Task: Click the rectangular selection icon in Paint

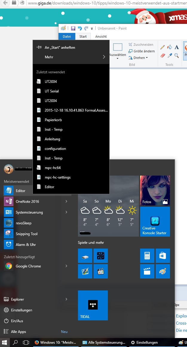Action: tap(118, 47)
